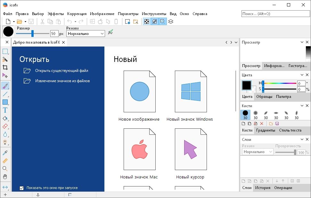The image size is (311, 198).
Task: Select the Blur water drop tool
Action: tap(5, 134)
